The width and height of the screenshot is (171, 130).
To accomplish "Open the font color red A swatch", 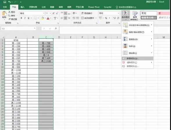I will point(48,18).
